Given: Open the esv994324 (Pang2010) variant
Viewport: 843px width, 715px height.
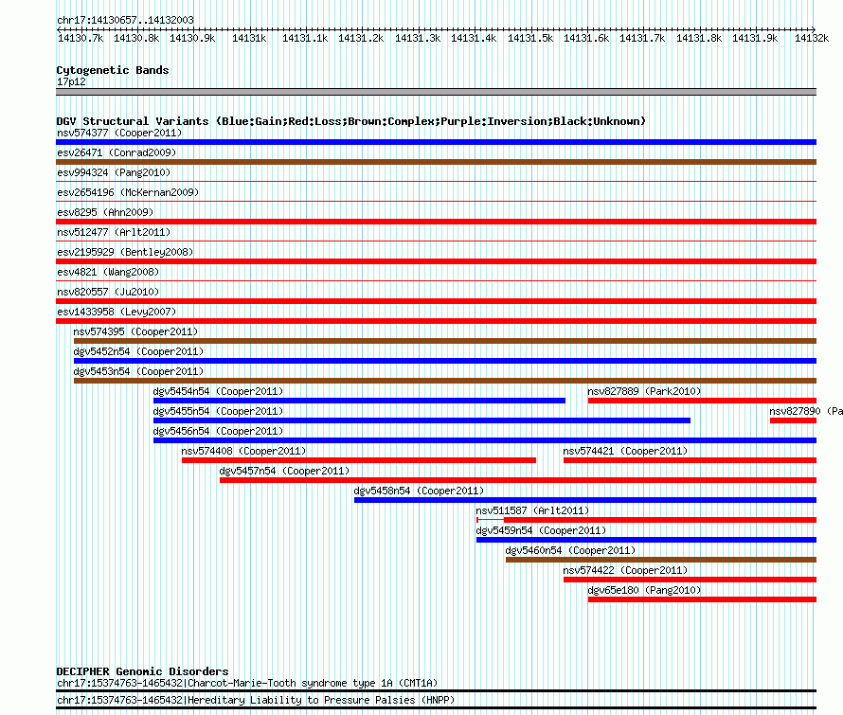Looking at the screenshot, I should coord(114,172).
